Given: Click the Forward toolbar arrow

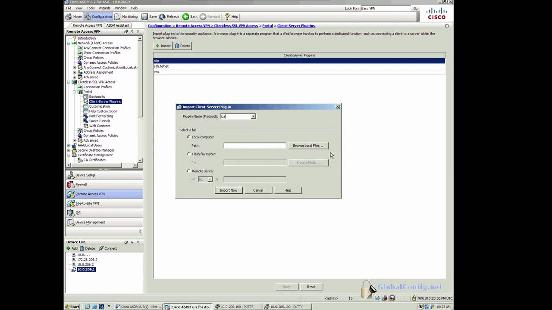Looking at the screenshot, I should pos(210,16).
